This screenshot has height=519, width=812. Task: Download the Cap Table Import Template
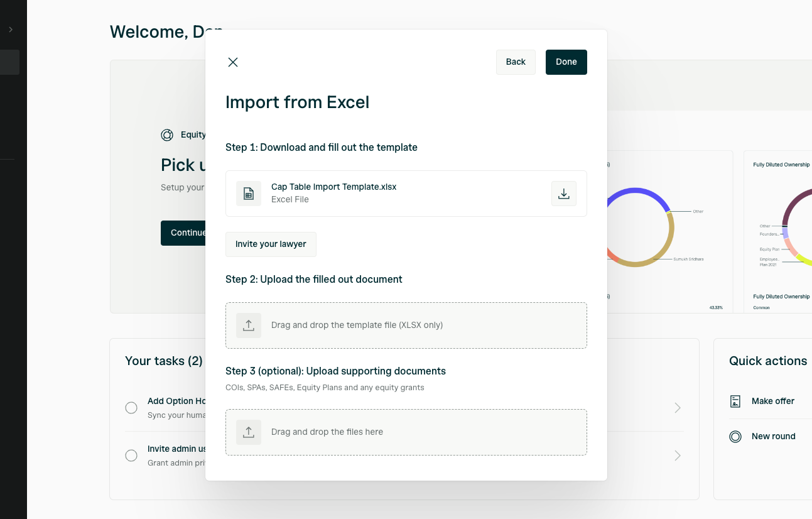[x=563, y=194]
